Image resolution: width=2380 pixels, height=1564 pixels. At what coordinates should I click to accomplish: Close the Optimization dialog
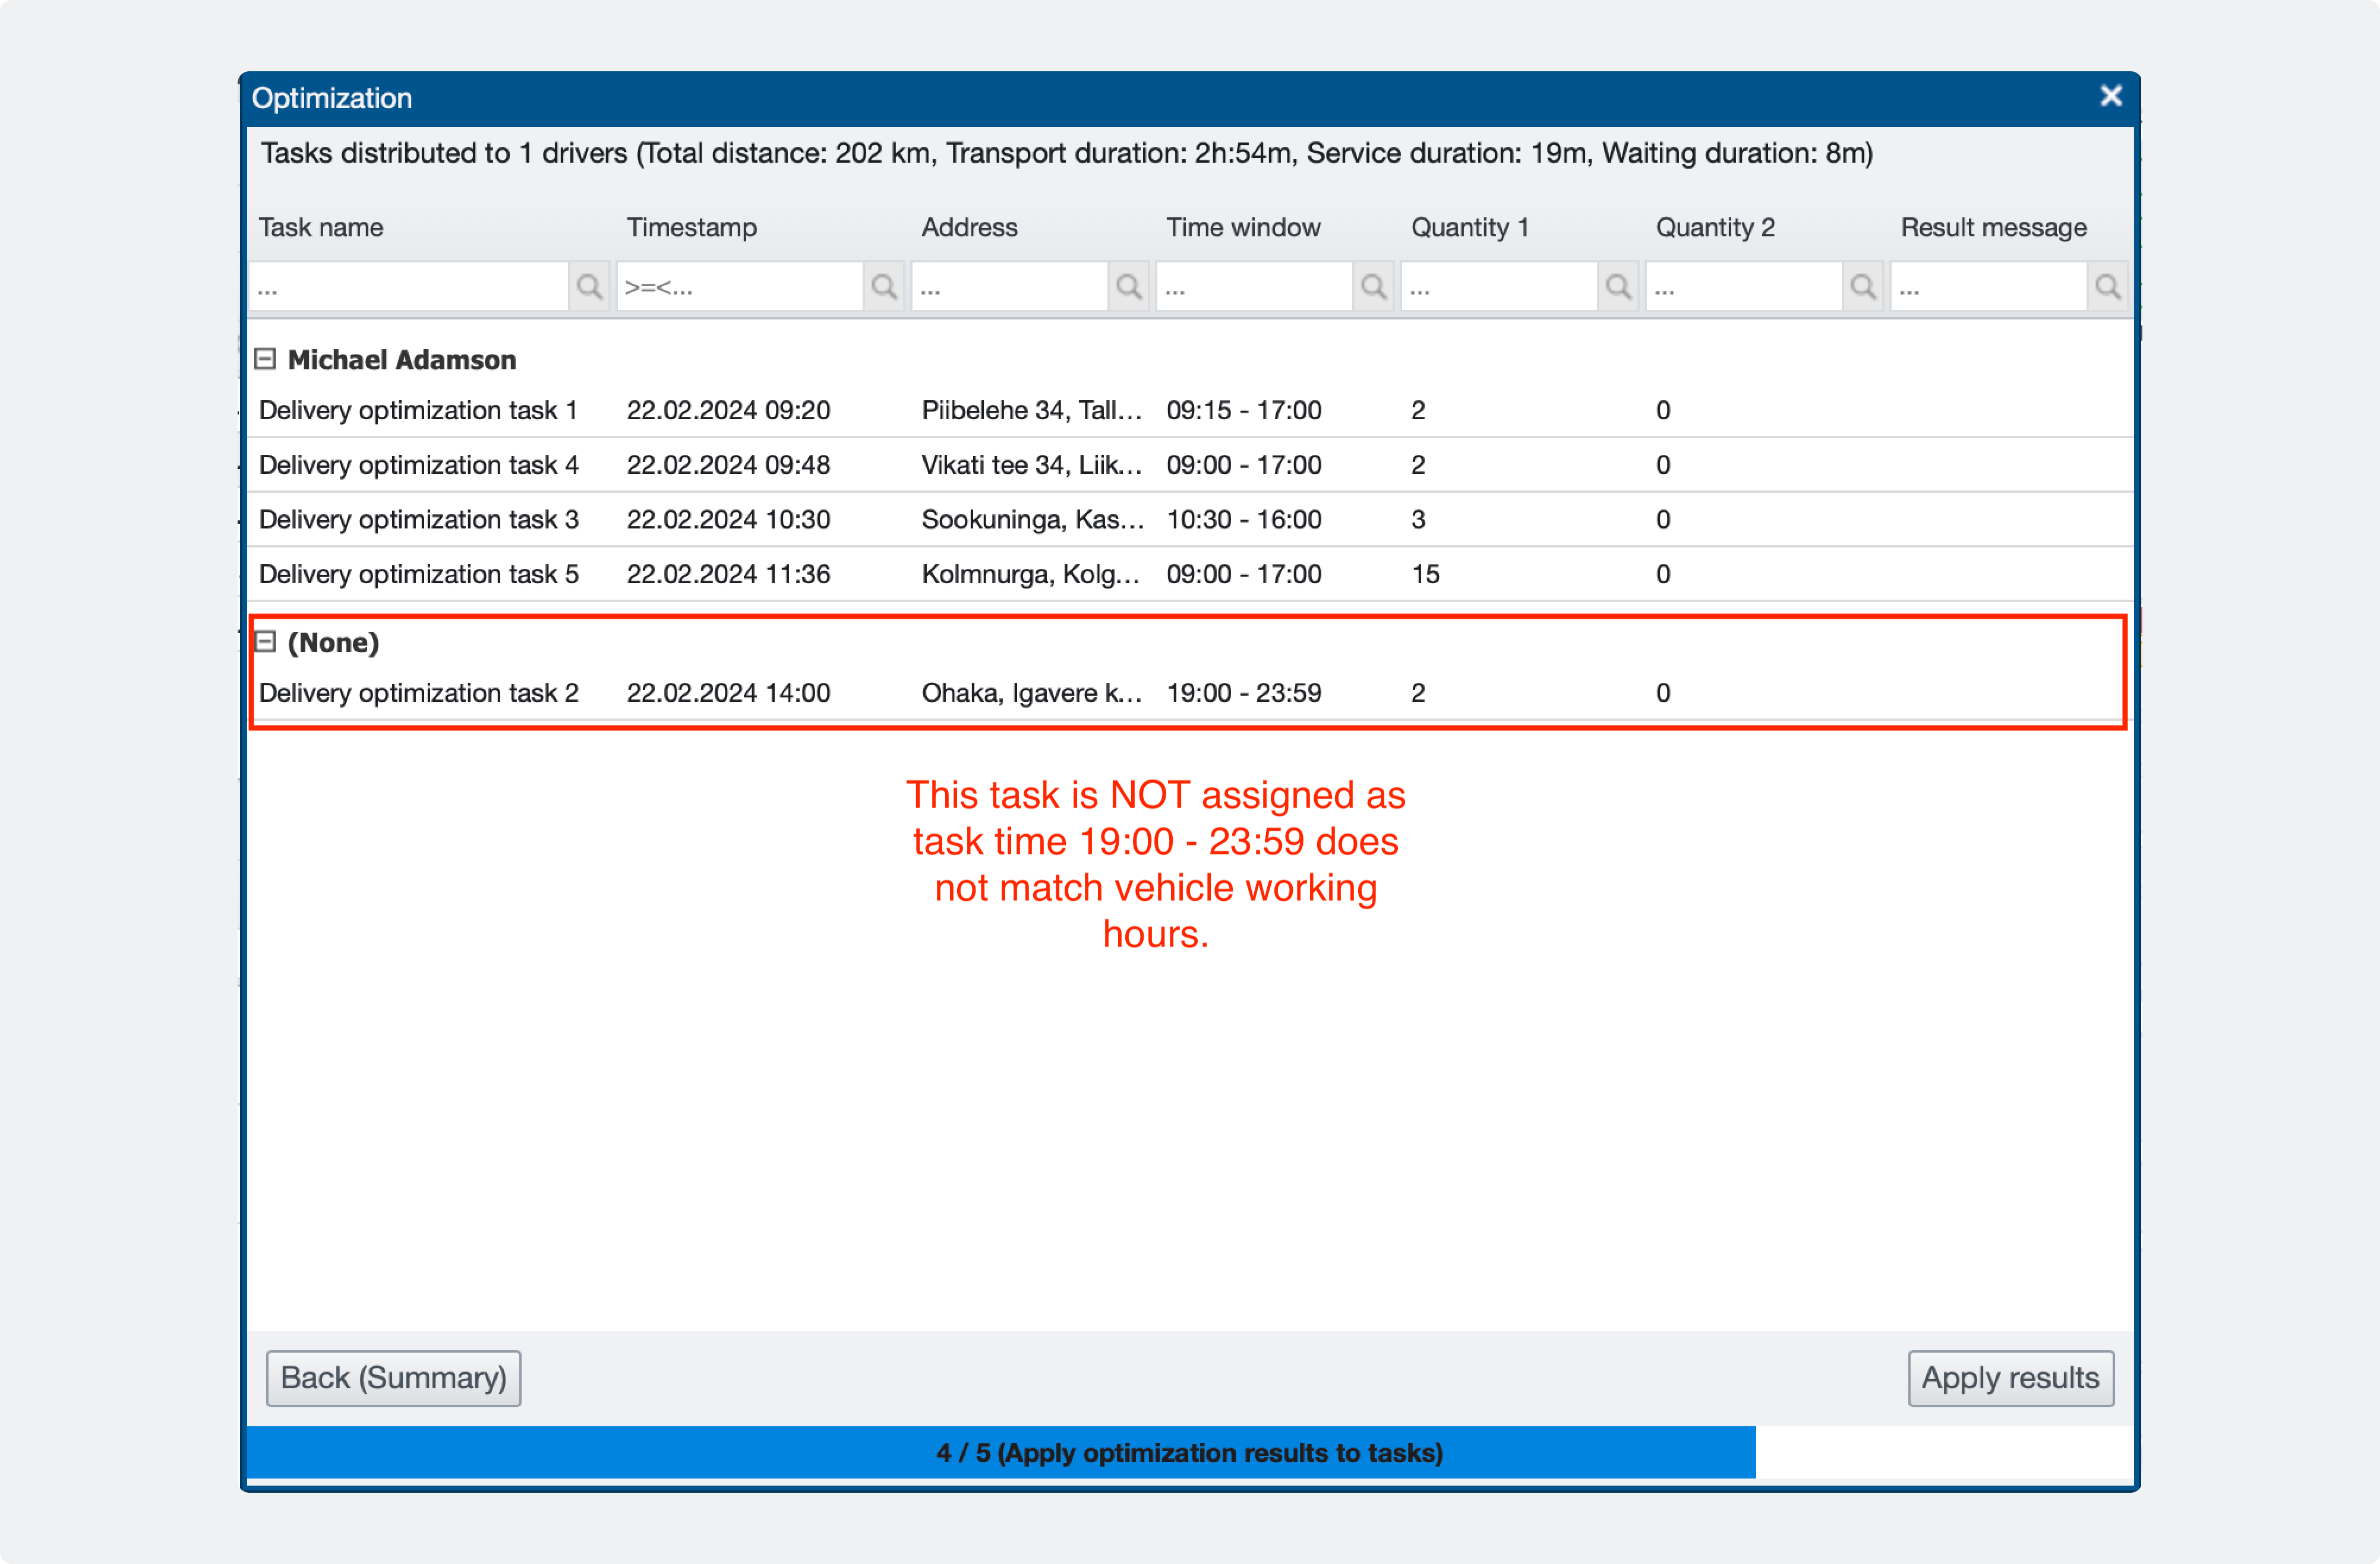tap(2111, 96)
